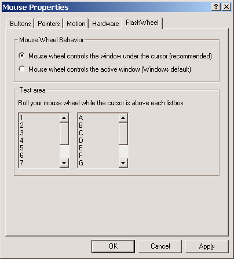Screen dimensions: 234x259
Task: Open the Pointers tab
Action: pyautogui.click(x=49, y=24)
